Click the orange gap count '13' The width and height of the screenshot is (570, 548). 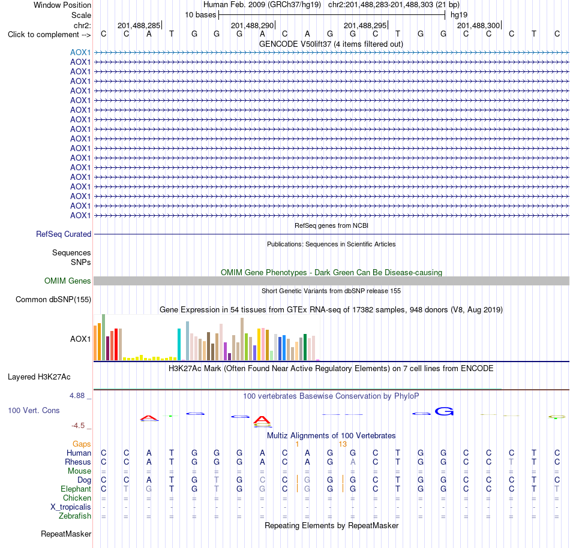point(343,444)
